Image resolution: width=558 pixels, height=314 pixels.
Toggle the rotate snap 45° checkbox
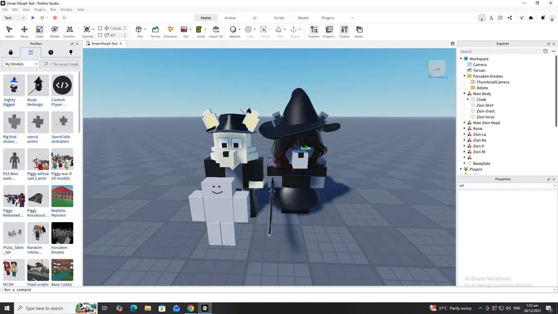click(100, 35)
